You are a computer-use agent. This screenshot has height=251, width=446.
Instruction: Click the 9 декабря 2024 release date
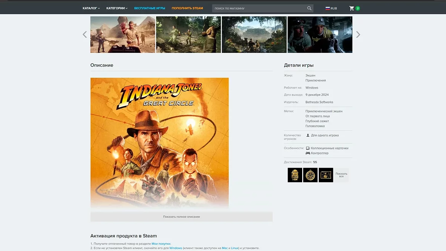(317, 95)
